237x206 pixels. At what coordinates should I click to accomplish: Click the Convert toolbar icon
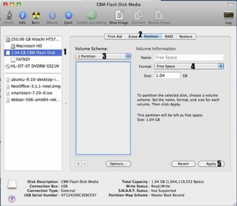(138, 15)
